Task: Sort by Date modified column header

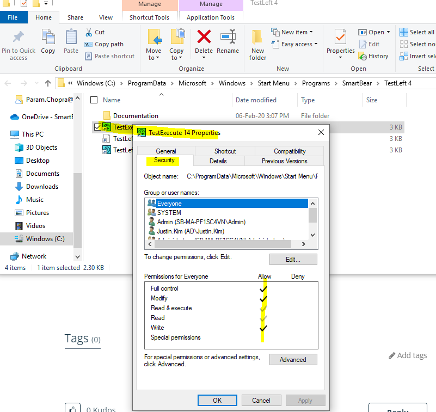Action: pos(256,100)
